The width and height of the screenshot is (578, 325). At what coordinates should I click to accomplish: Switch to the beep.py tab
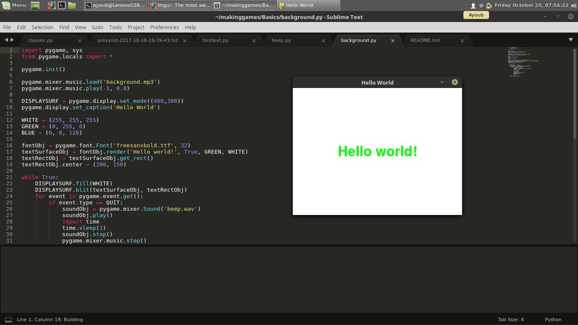pyautogui.click(x=281, y=40)
